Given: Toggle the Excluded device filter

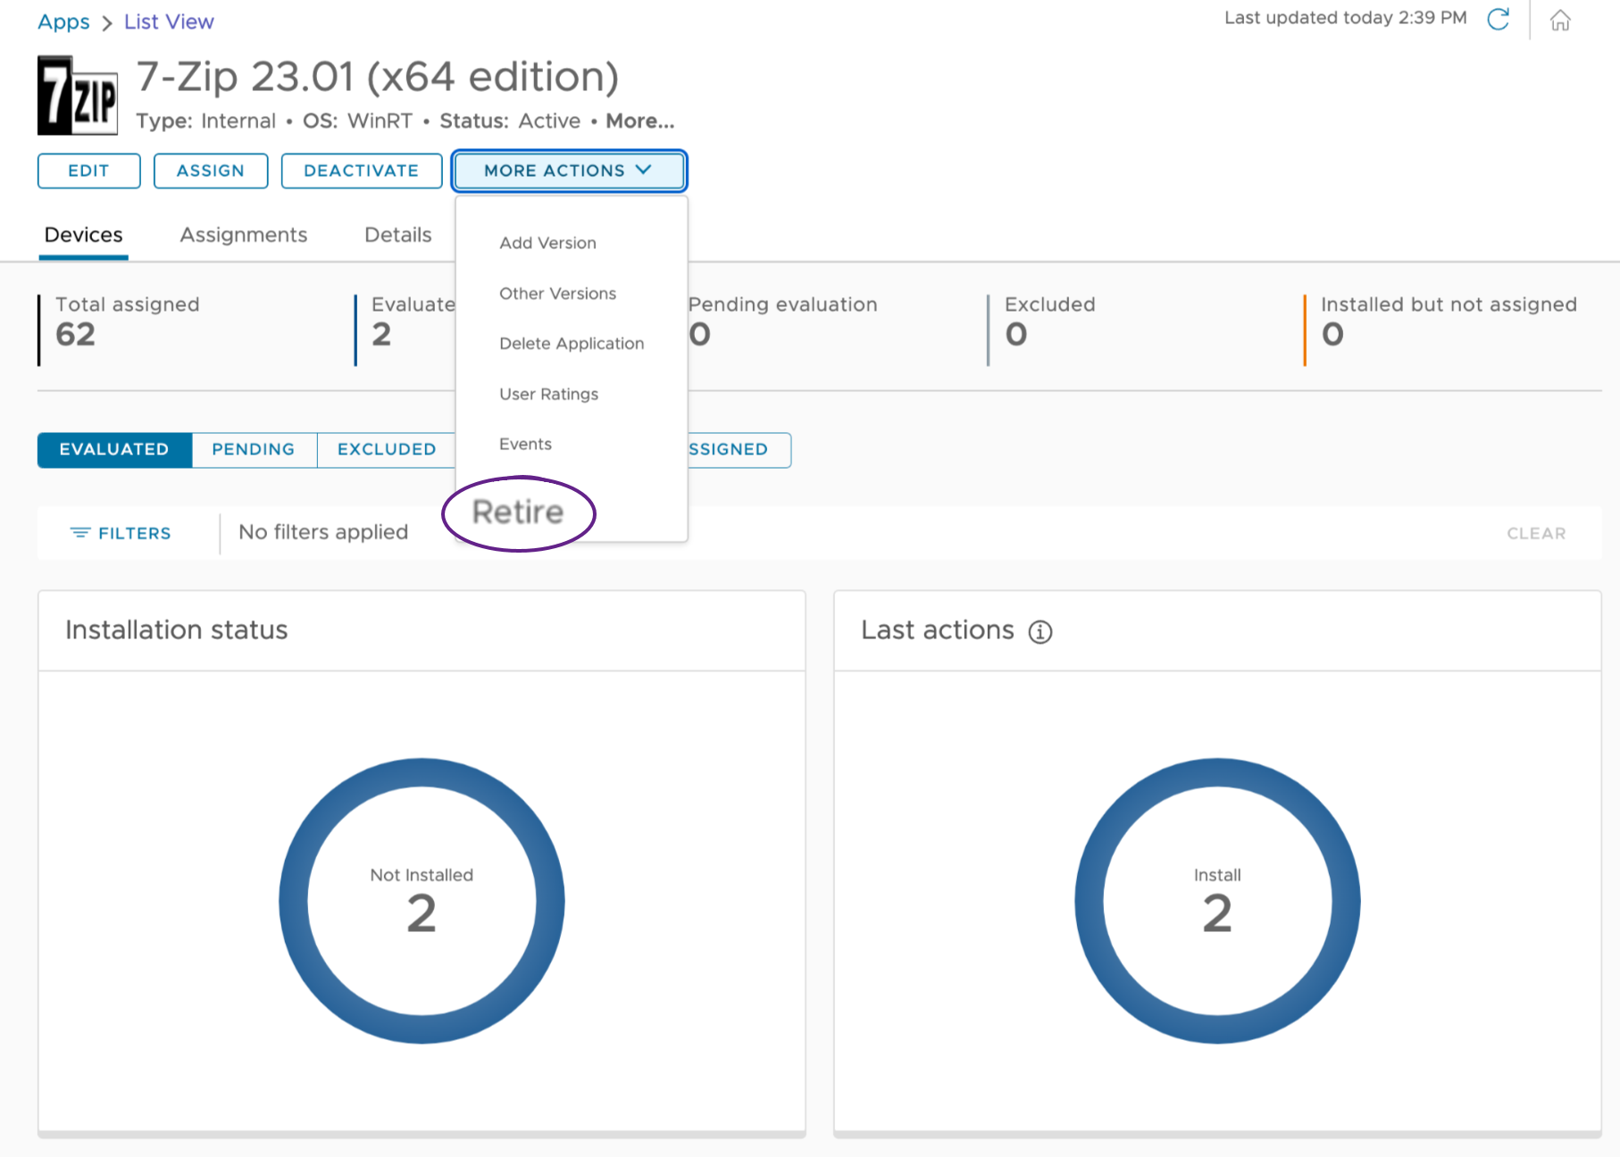Looking at the screenshot, I should pos(386,450).
